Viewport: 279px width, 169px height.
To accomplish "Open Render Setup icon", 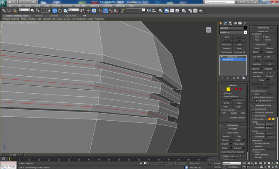I will click(x=190, y=10).
